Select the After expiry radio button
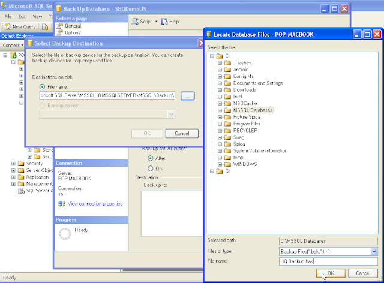 [x=151, y=158]
